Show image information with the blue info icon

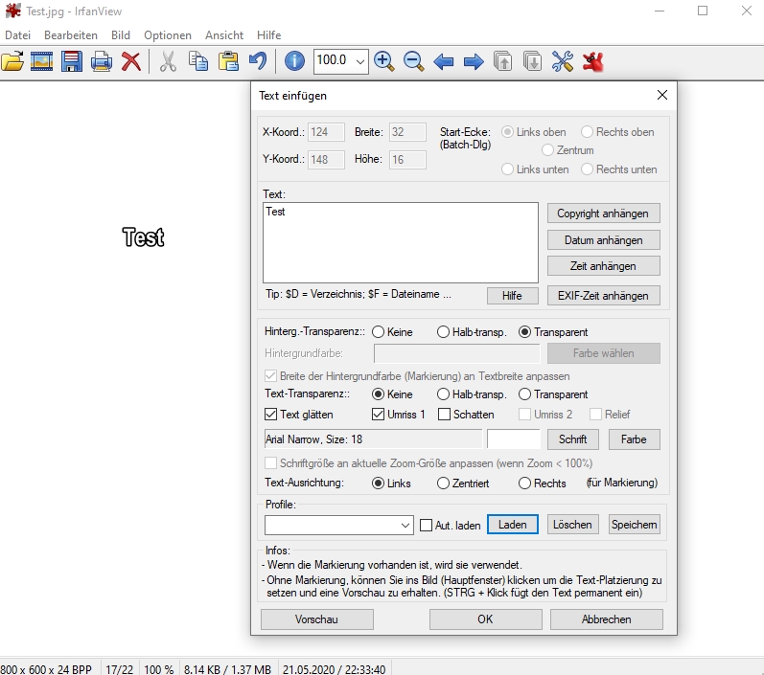pyautogui.click(x=295, y=62)
